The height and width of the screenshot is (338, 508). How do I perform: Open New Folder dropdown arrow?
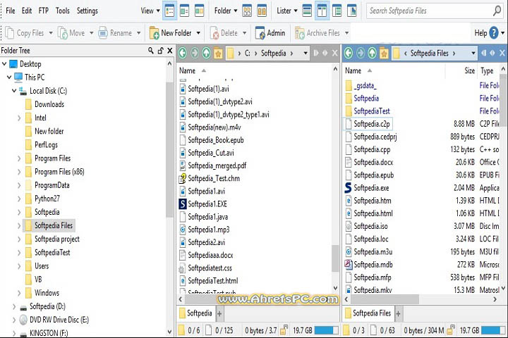(198, 33)
